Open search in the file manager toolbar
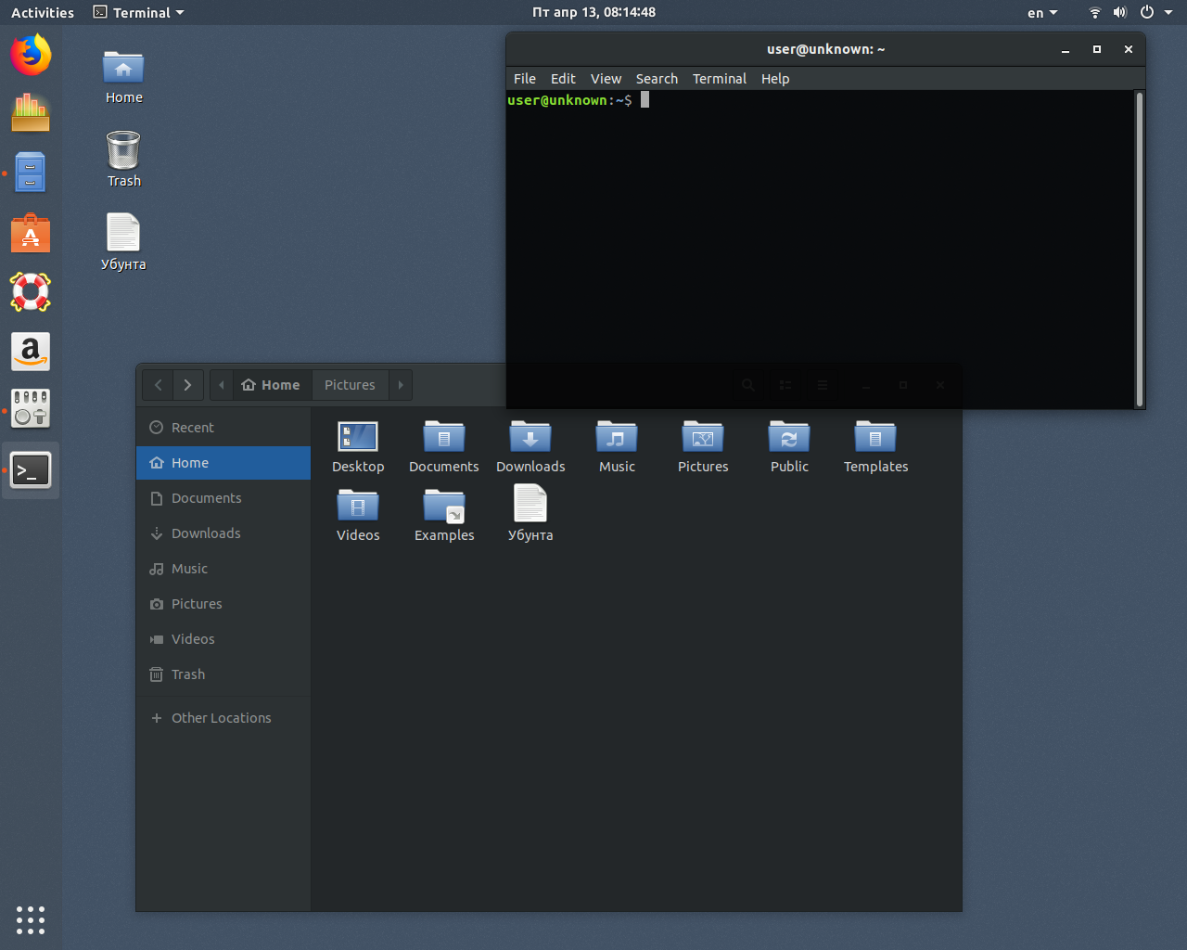This screenshot has height=950, width=1187. click(747, 385)
